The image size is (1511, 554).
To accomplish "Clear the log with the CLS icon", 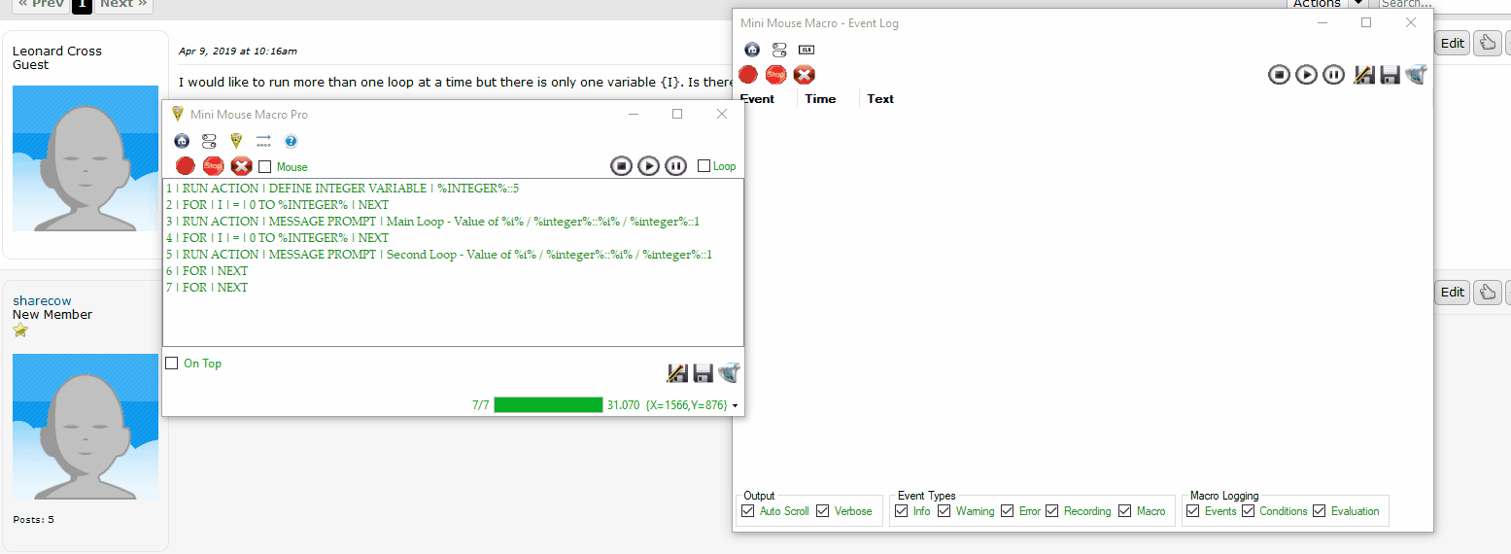I will click(806, 50).
